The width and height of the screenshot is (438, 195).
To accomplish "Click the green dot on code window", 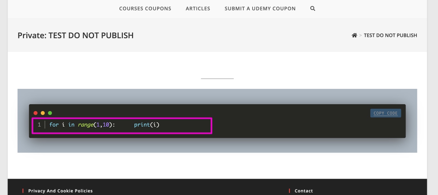I will point(50,113).
